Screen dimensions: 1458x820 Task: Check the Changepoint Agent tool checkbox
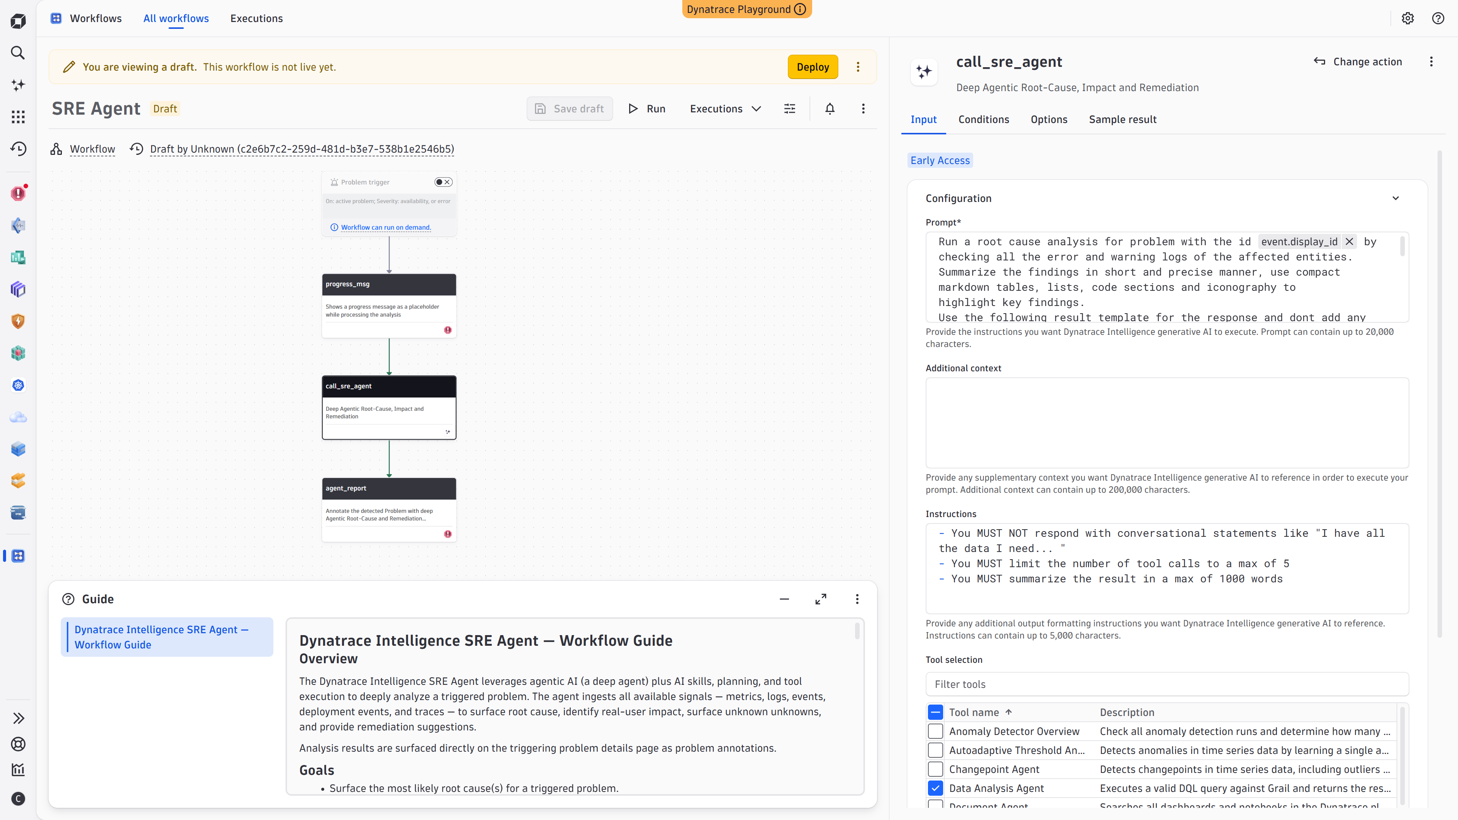point(936,769)
